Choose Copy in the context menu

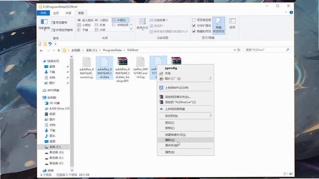(185, 128)
